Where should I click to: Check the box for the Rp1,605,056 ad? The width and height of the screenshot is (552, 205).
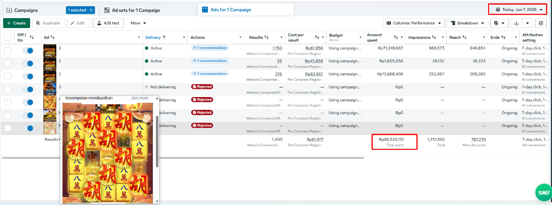(8, 64)
